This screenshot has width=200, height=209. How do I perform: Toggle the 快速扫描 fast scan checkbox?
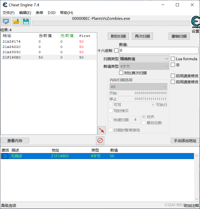pyautogui.click(x=110, y=120)
